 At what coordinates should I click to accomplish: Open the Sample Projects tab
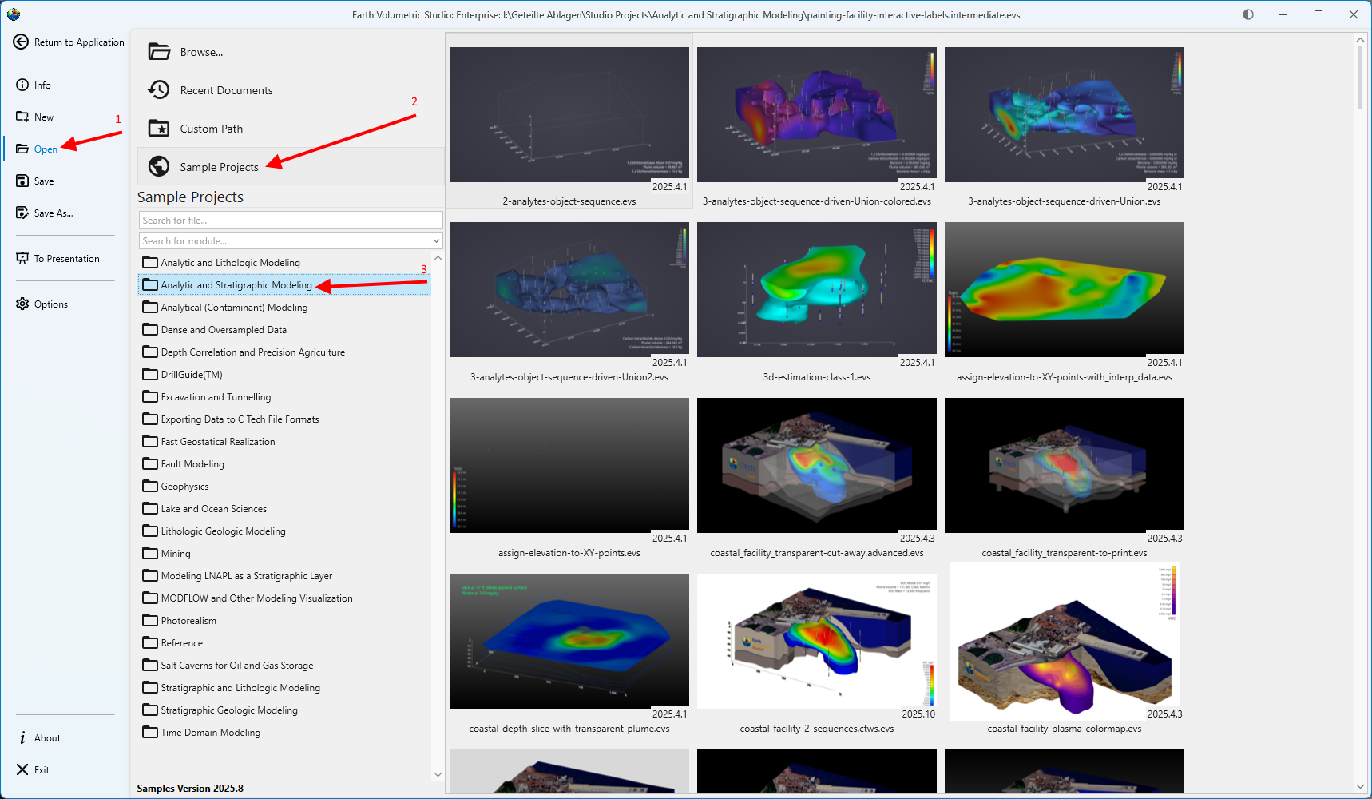click(x=219, y=167)
